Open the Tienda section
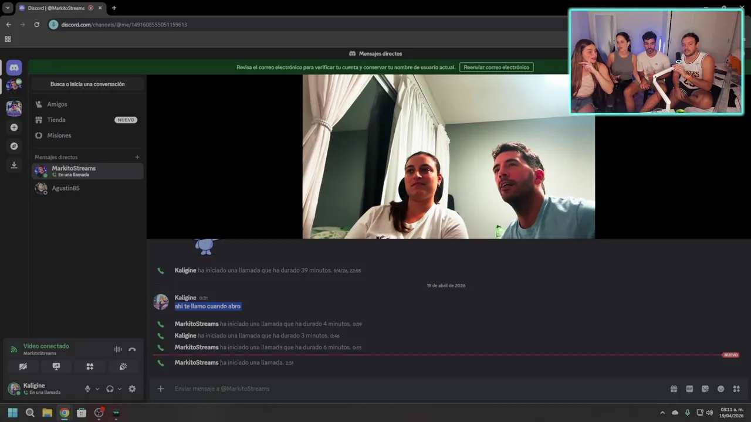The height and width of the screenshot is (422, 751). [x=87, y=120]
